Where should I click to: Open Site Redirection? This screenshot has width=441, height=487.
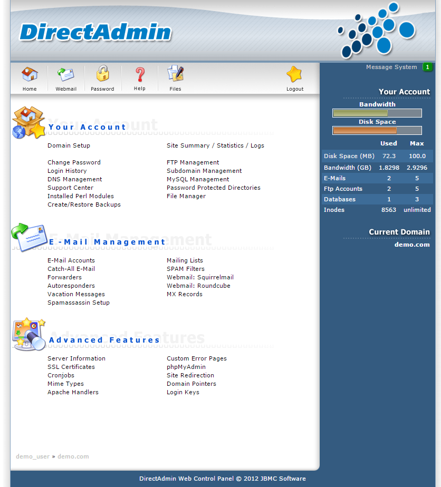point(190,375)
